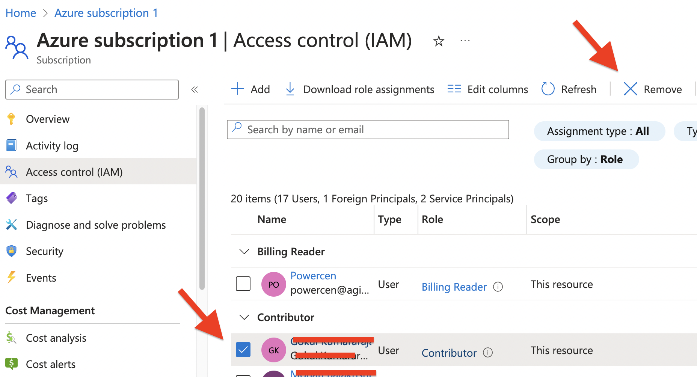Open Cost analysis under Cost Management

[x=56, y=338]
